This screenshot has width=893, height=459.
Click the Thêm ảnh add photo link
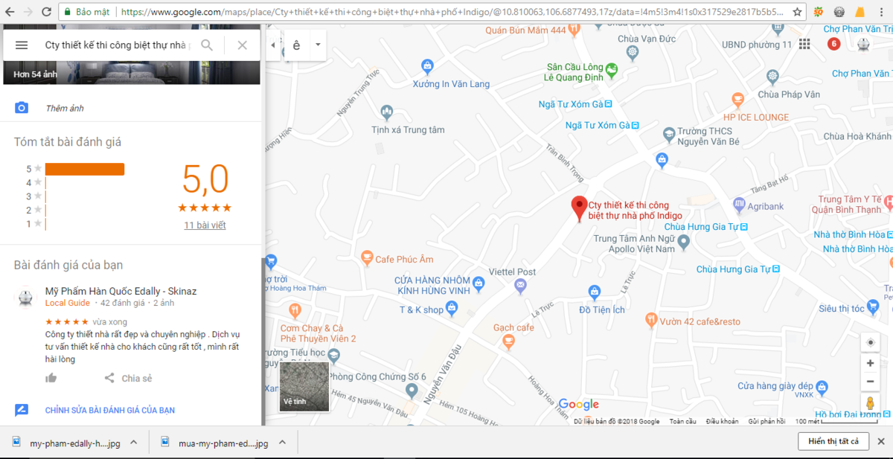[x=65, y=109]
